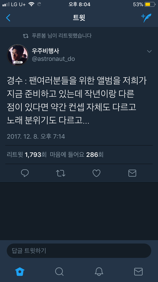
Task: Share tweet via envelope icon under tweet
Action: click(x=132, y=173)
